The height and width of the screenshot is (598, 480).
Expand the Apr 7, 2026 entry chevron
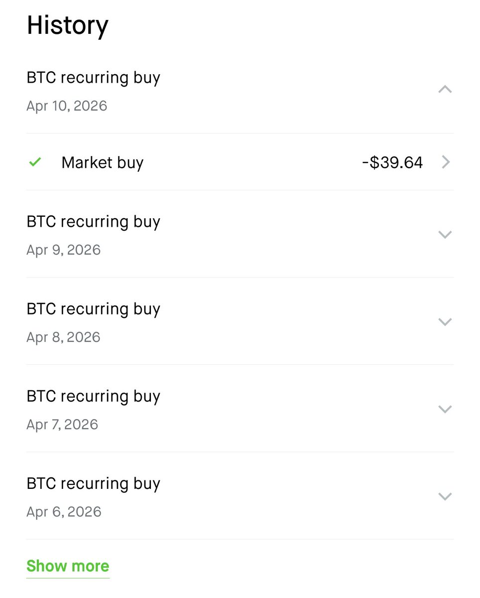click(445, 409)
